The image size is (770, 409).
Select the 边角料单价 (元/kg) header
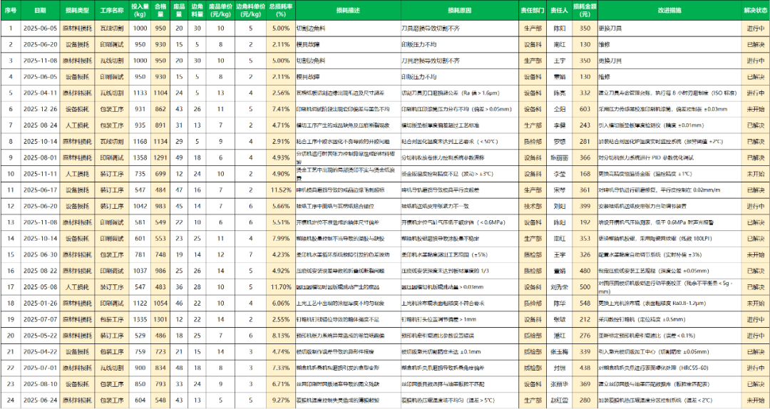250,10
